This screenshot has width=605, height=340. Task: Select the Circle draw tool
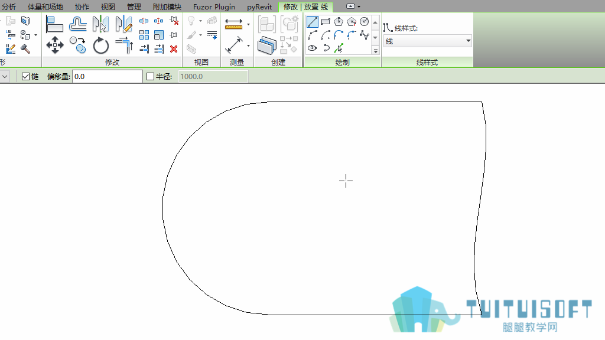point(364,22)
